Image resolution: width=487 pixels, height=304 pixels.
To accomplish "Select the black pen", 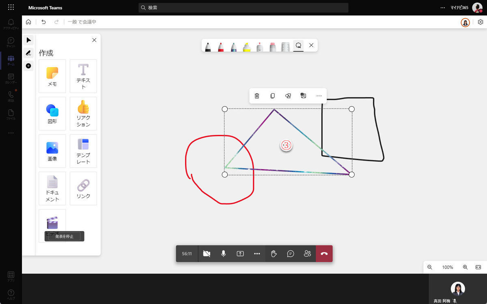I will coord(208,46).
